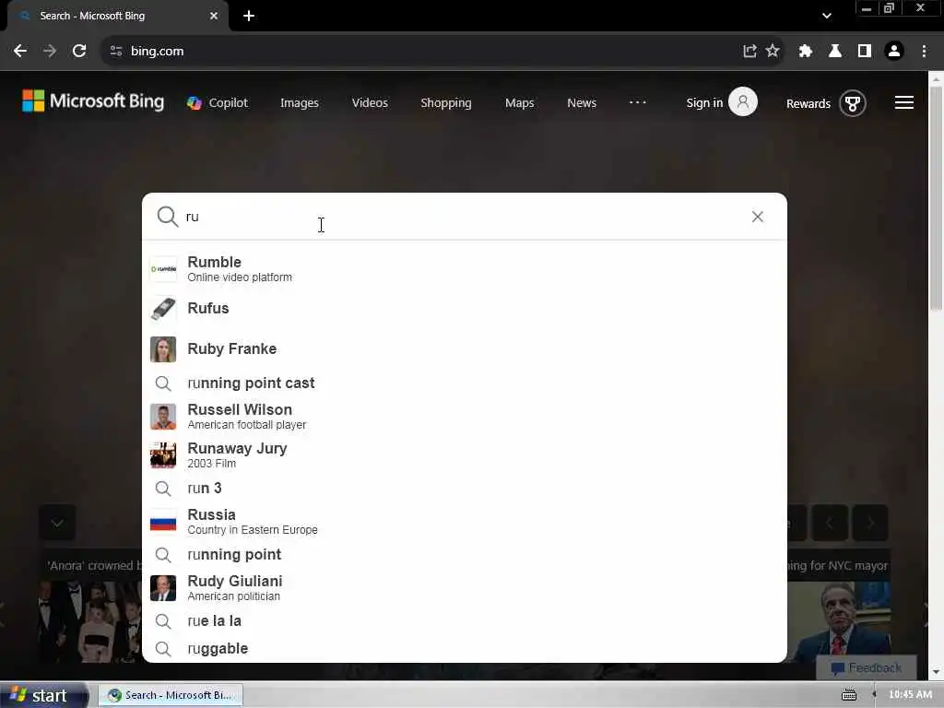Close the Search - Microsoft Bing tab
The image size is (944, 708).
tap(214, 17)
